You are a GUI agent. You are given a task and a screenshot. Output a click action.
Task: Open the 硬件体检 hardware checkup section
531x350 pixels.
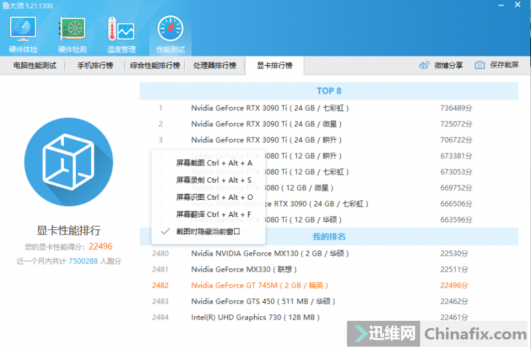(23, 33)
